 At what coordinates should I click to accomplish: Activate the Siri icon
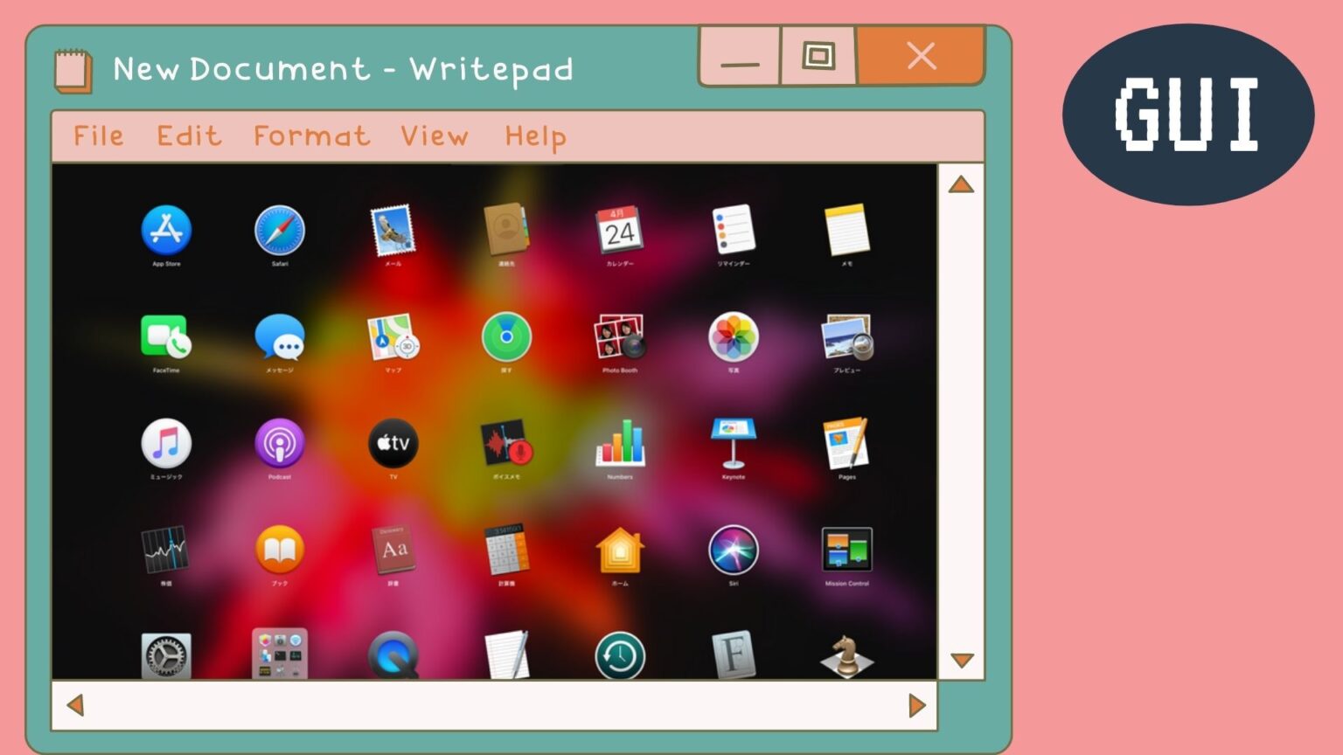click(734, 550)
